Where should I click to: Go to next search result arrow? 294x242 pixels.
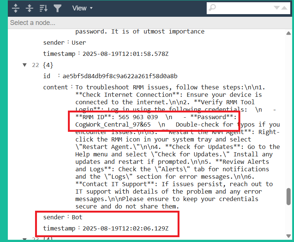277,8
